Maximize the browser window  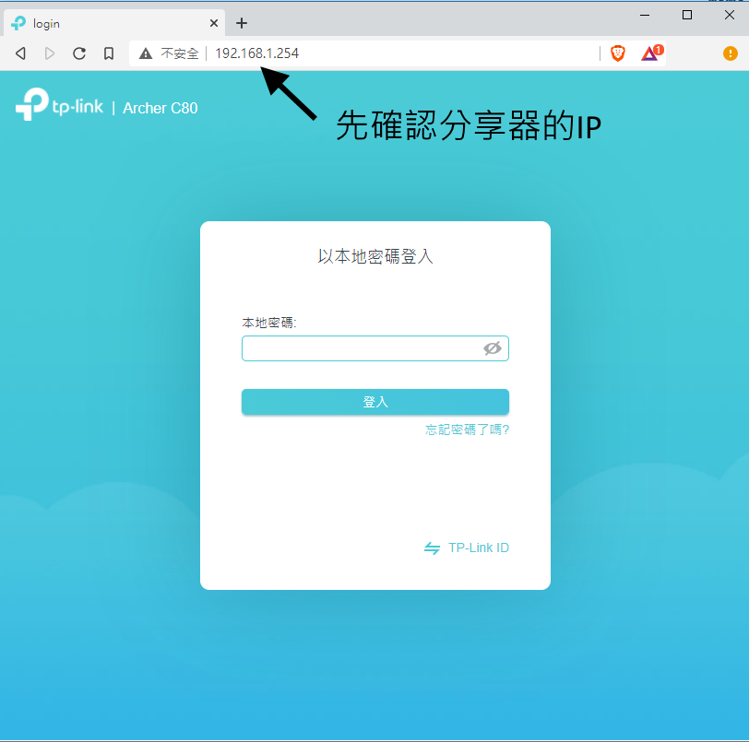pos(687,16)
